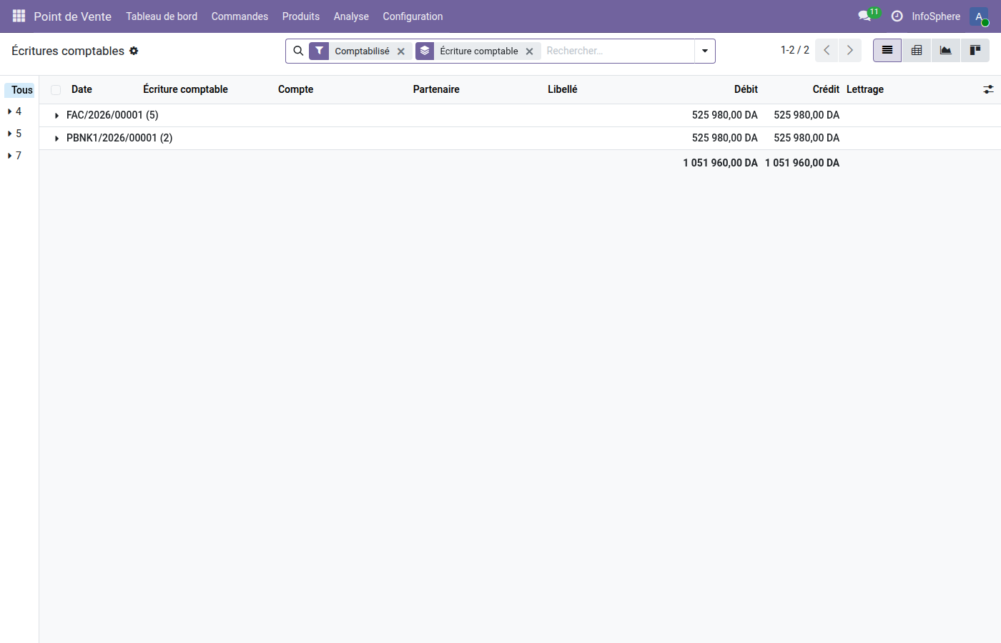This screenshot has width=1001, height=643.
Task: Tick the select-all checkbox in header
Action: [56, 90]
